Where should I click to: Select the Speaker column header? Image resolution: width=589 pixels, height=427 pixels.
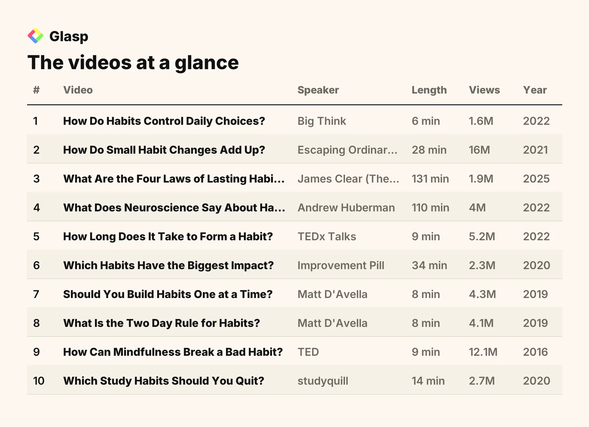point(318,90)
